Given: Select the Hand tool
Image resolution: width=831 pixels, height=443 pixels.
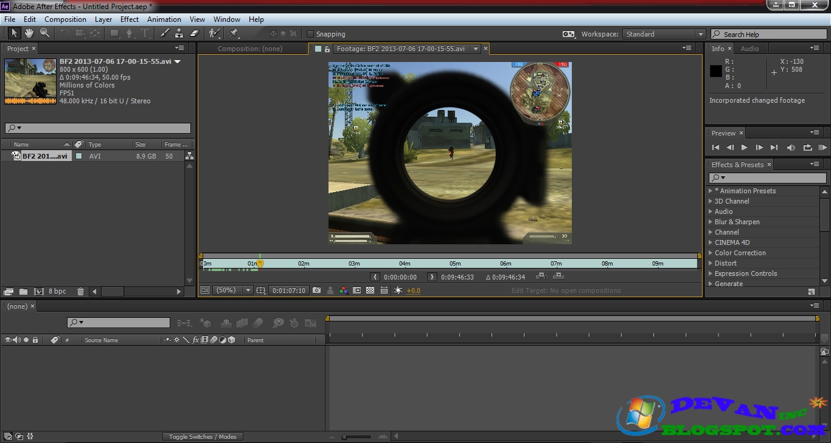Looking at the screenshot, I should (29, 33).
